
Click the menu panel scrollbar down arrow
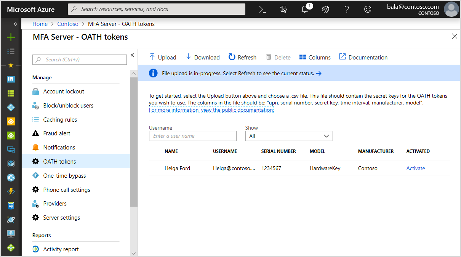[133, 253]
